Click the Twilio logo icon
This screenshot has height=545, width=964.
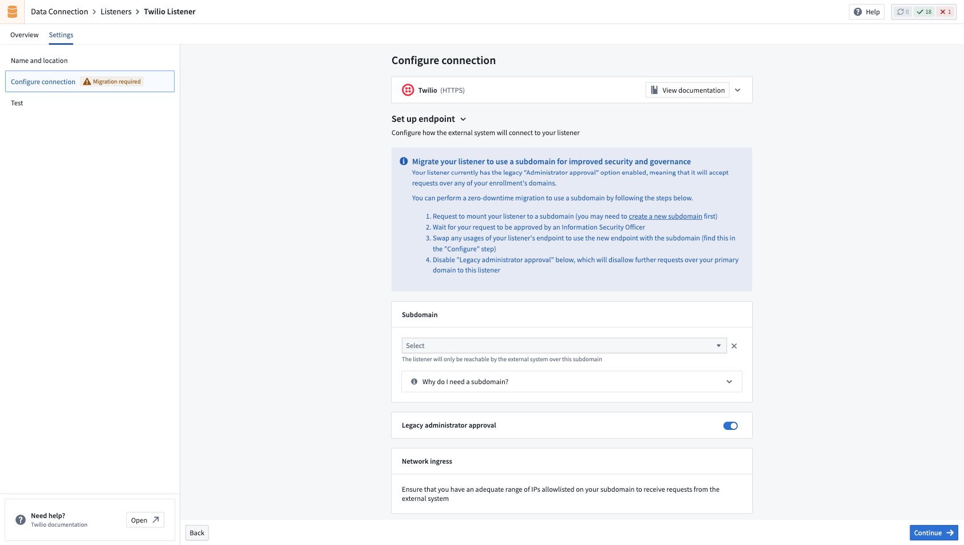407,90
